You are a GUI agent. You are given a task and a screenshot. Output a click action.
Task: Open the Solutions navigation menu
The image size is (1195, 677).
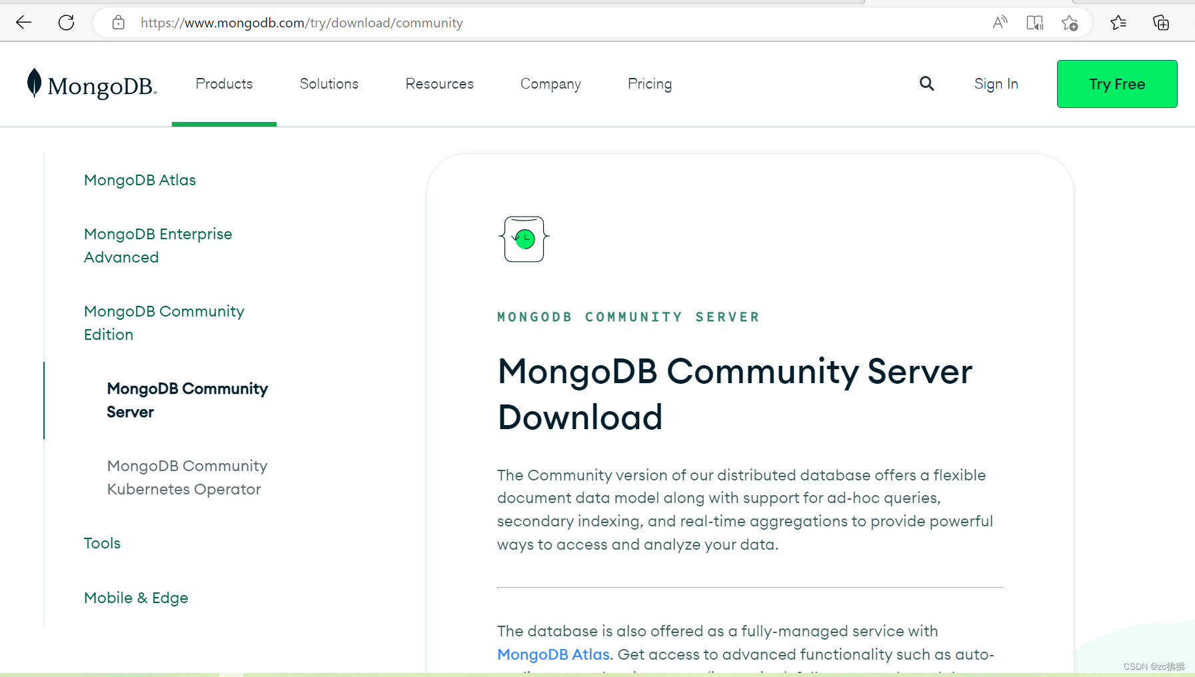[329, 83]
